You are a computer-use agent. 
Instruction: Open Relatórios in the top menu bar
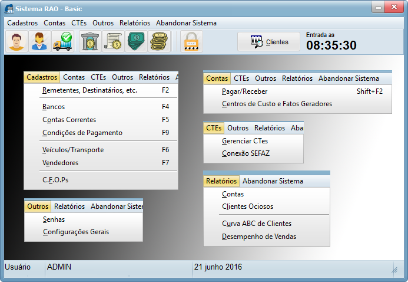[135, 23]
